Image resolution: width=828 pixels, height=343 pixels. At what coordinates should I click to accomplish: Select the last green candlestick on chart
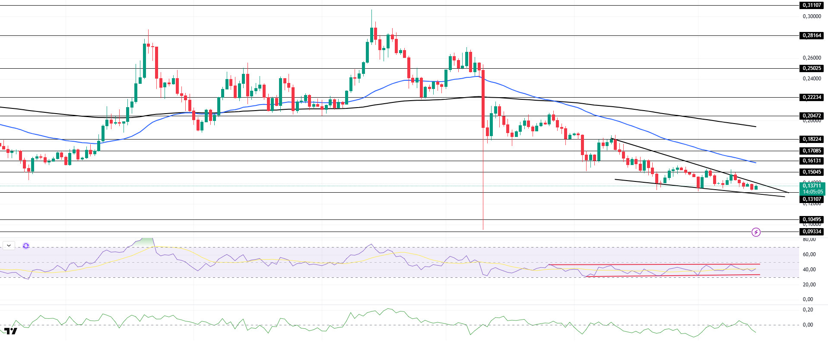click(x=756, y=187)
